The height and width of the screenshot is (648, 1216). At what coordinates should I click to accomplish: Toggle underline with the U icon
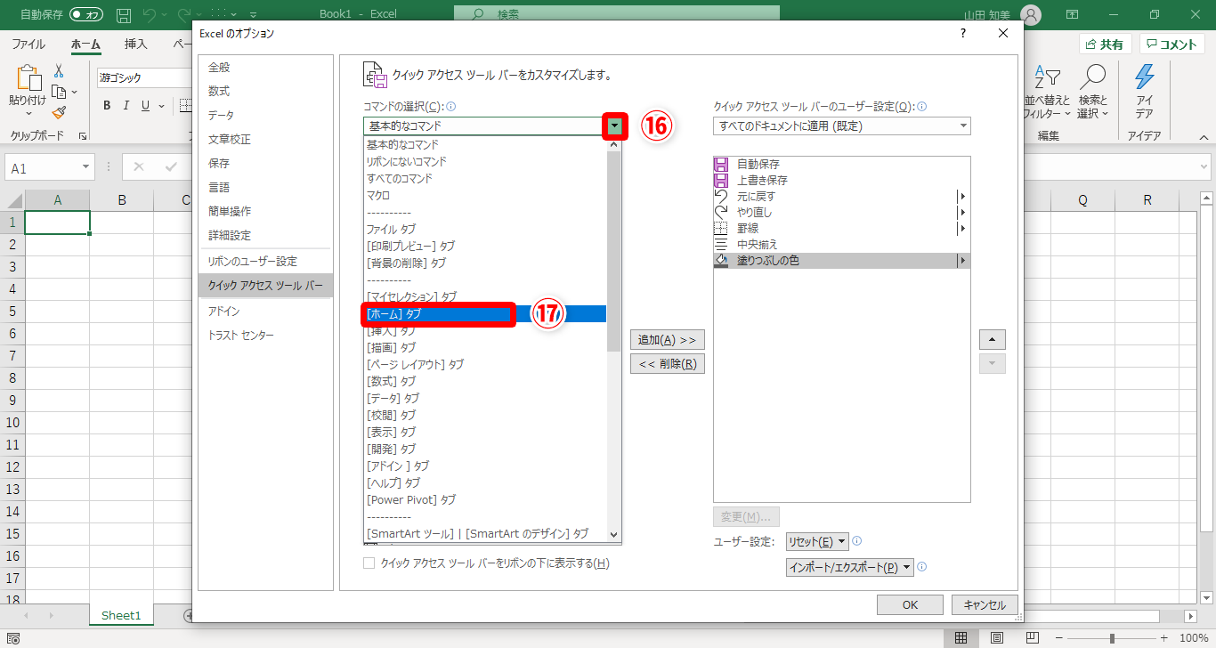coord(146,105)
